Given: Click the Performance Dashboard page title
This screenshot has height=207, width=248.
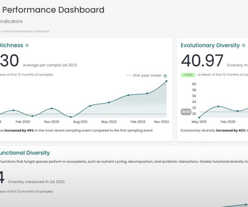Looking at the screenshot, I should click(x=53, y=10).
